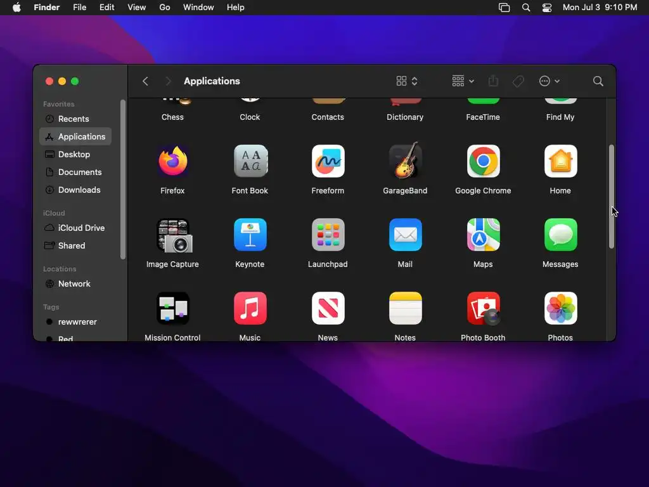
Task: Click the Clock label
Action: 250,117
